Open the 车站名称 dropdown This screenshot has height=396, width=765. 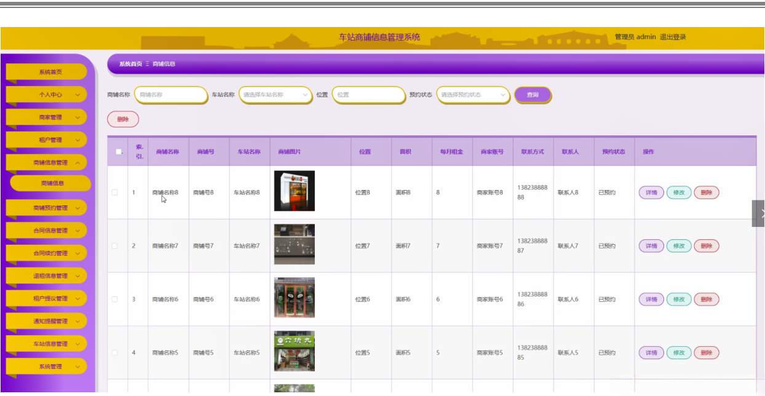click(275, 95)
